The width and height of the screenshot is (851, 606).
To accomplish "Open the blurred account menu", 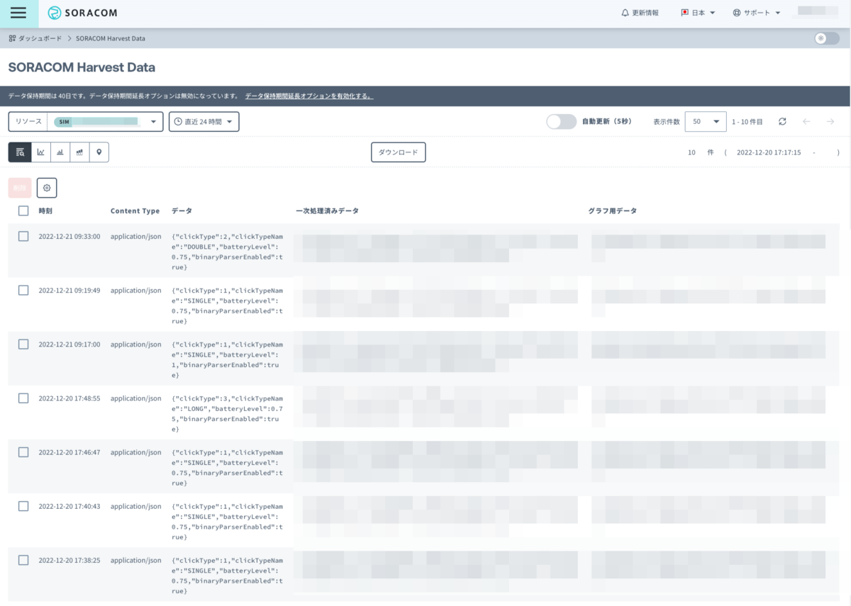I will 818,11.
